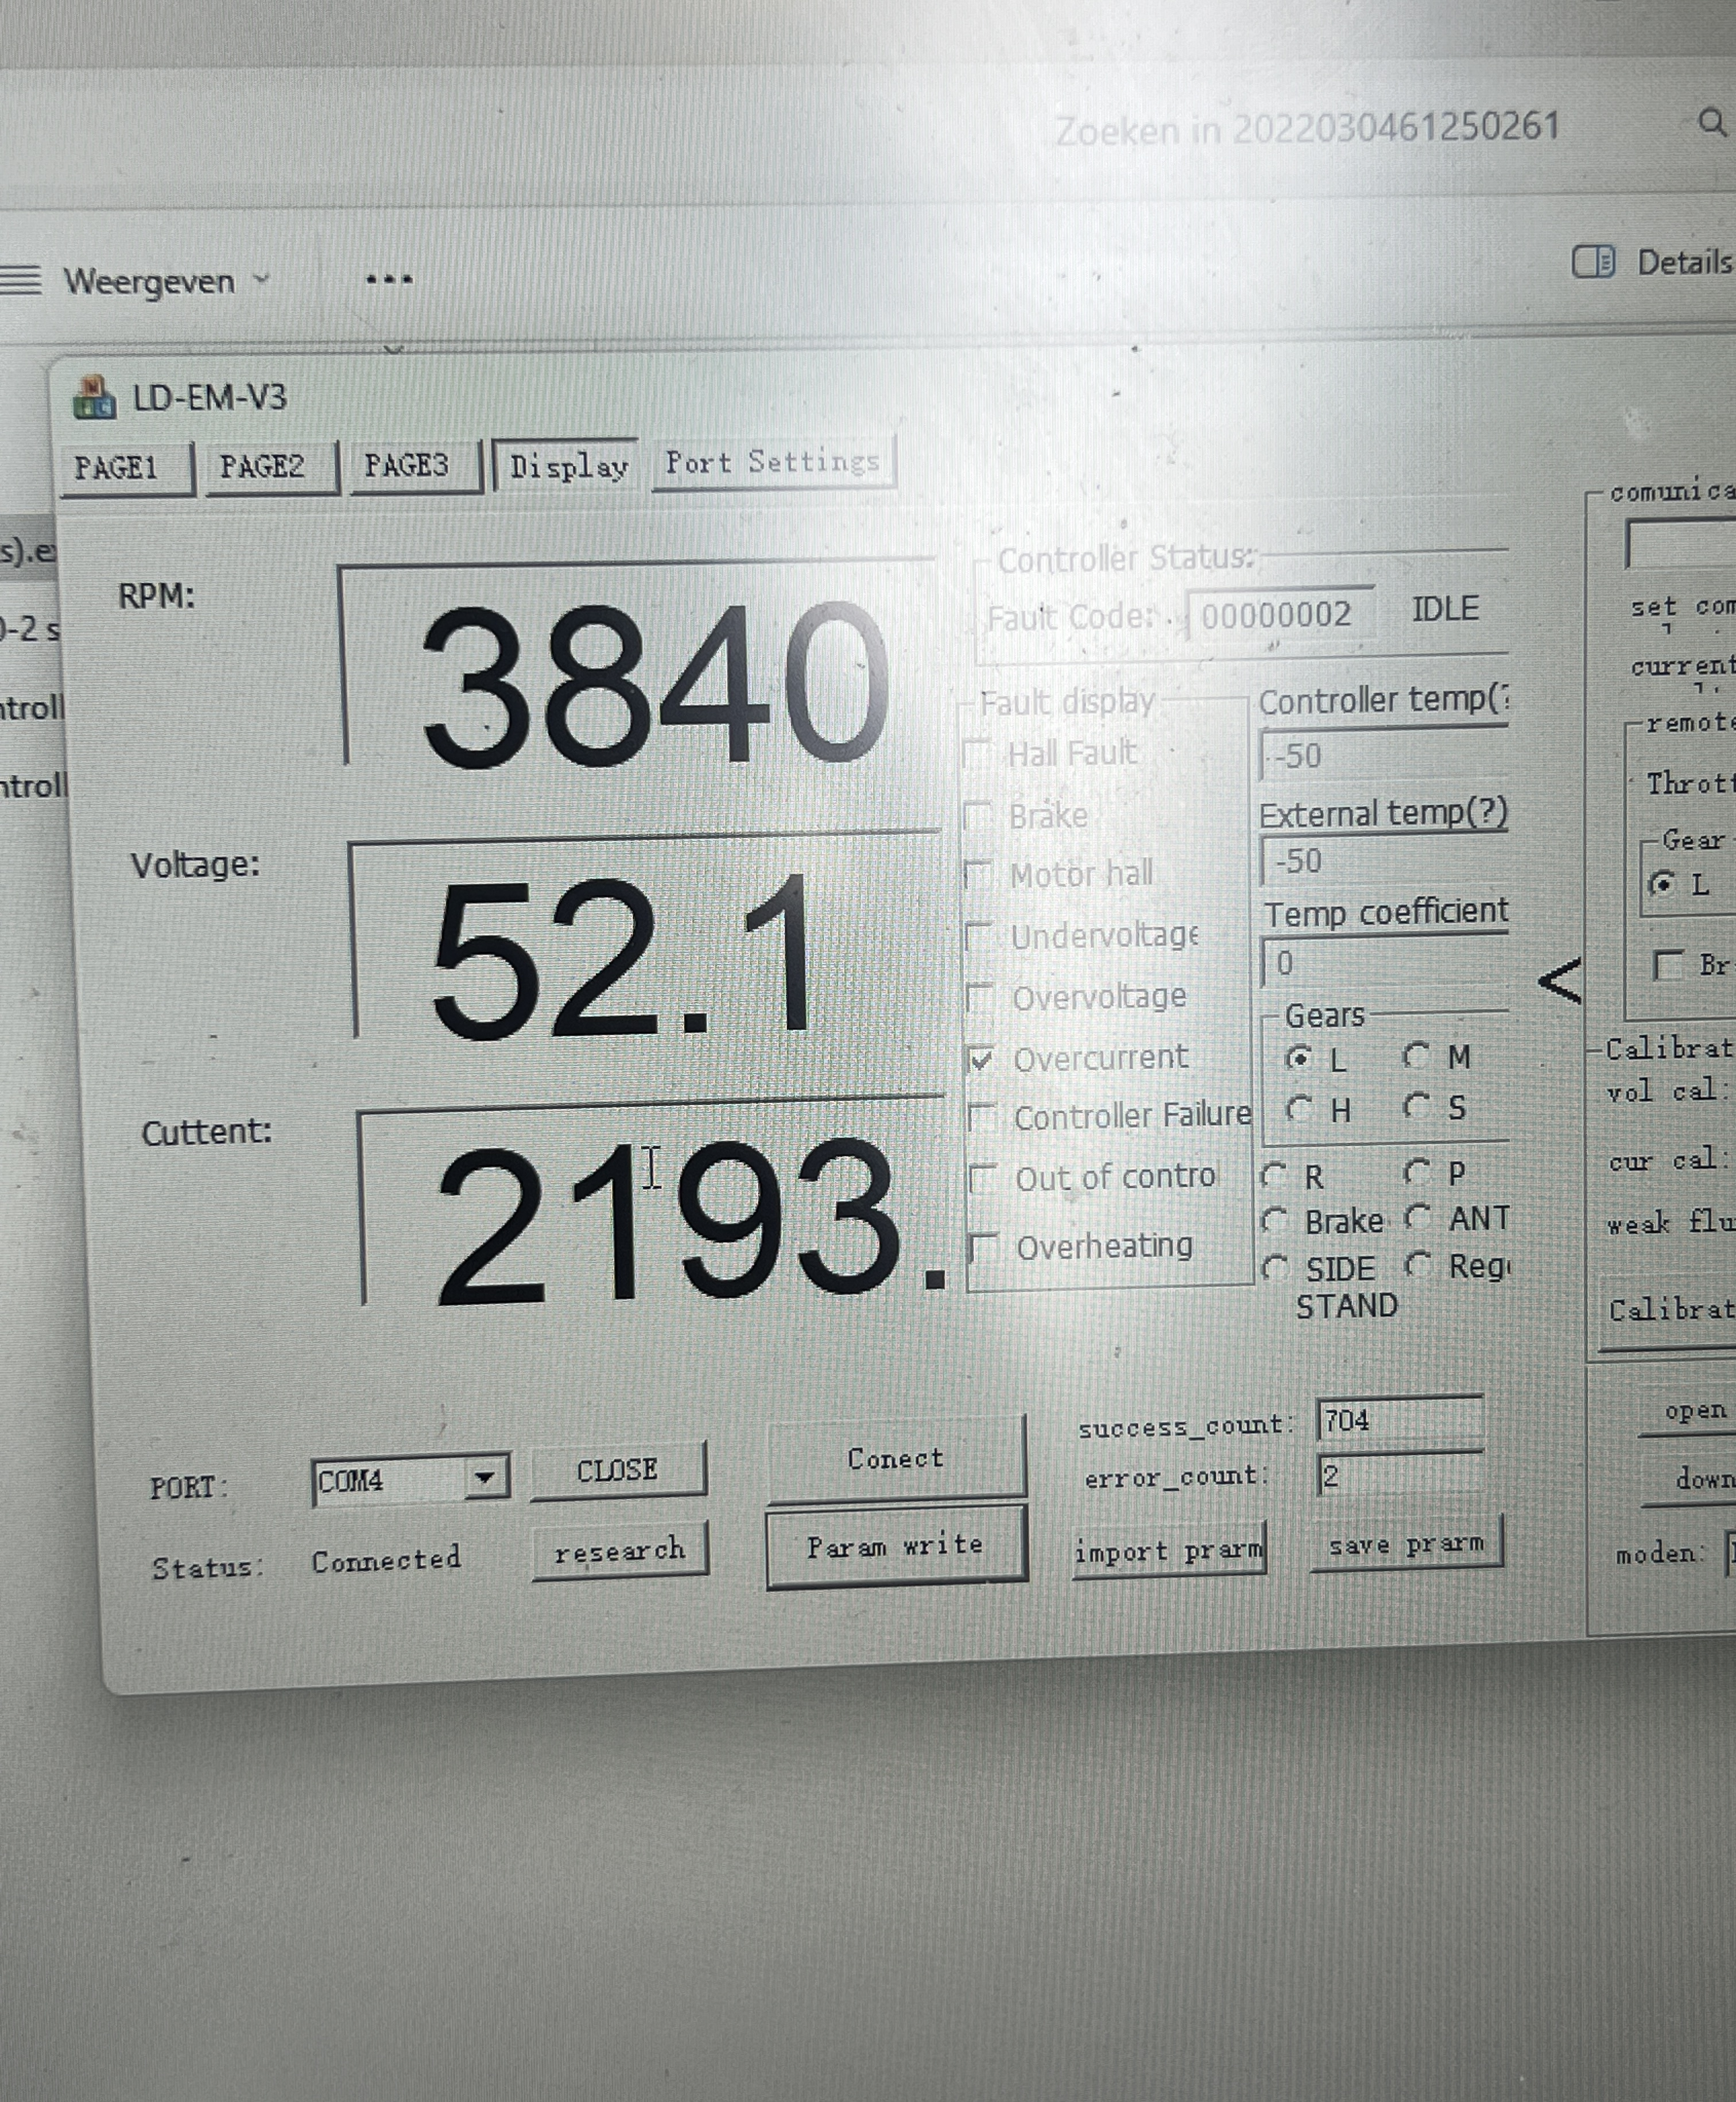Select the S gear radio button

click(x=1416, y=1106)
